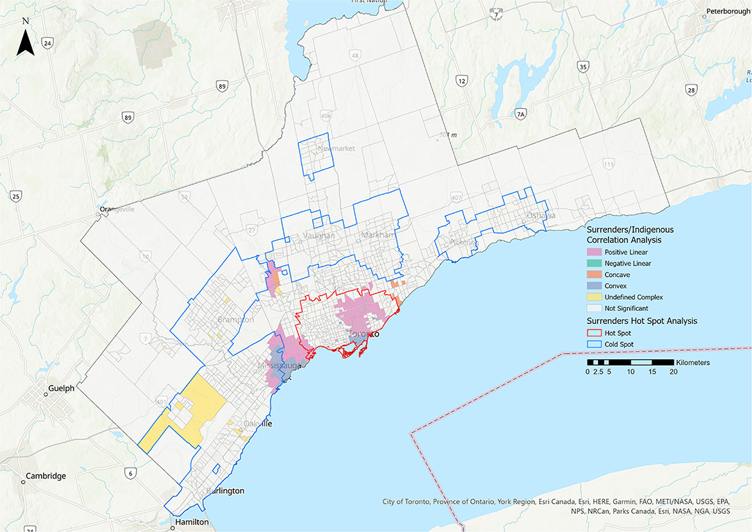Image resolution: width=752 pixels, height=532 pixels.
Task: Select the Highway 50 route shield
Action: tap(184, 197)
